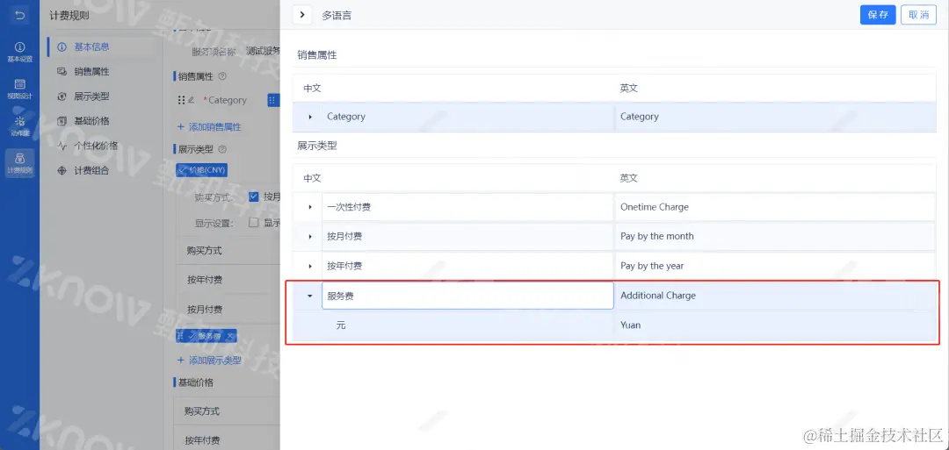Select the 价格(CNY) tag

[x=202, y=170]
